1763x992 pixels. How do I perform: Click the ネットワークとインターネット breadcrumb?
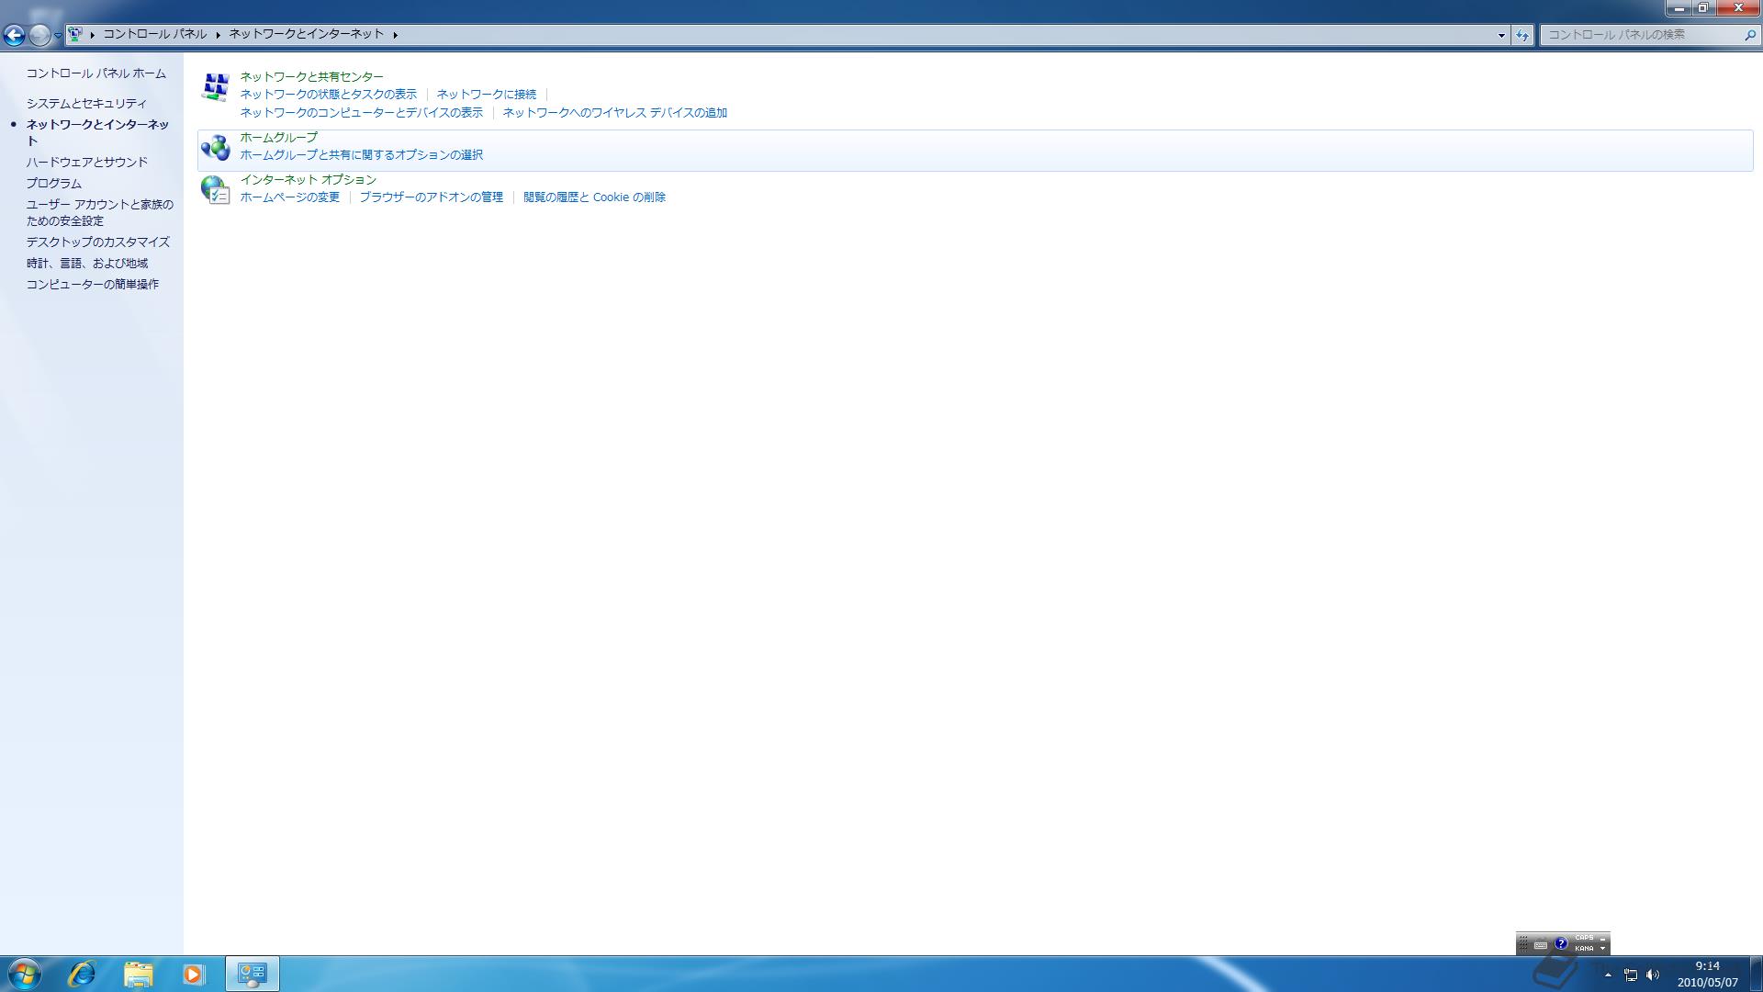pos(307,34)
